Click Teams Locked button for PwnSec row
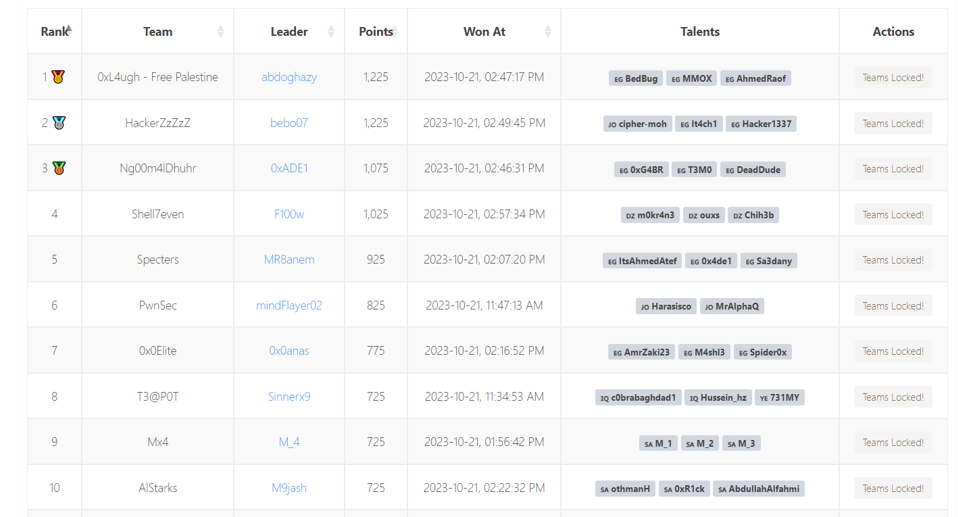The height and width of the screenshot is (517, 971). click(893, 305)
